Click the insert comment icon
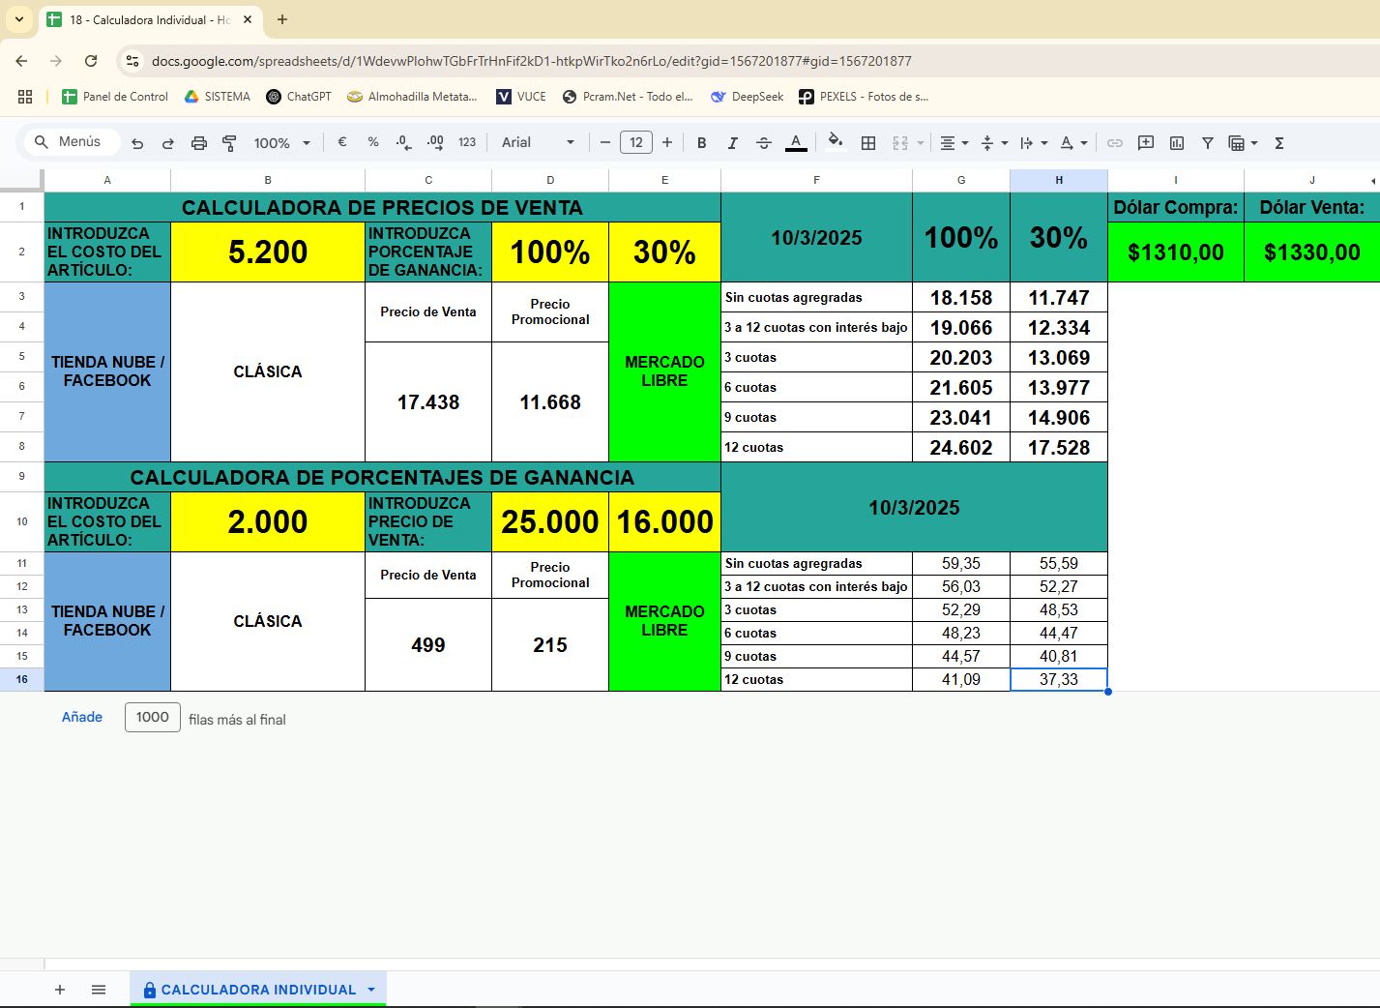 1146,143
